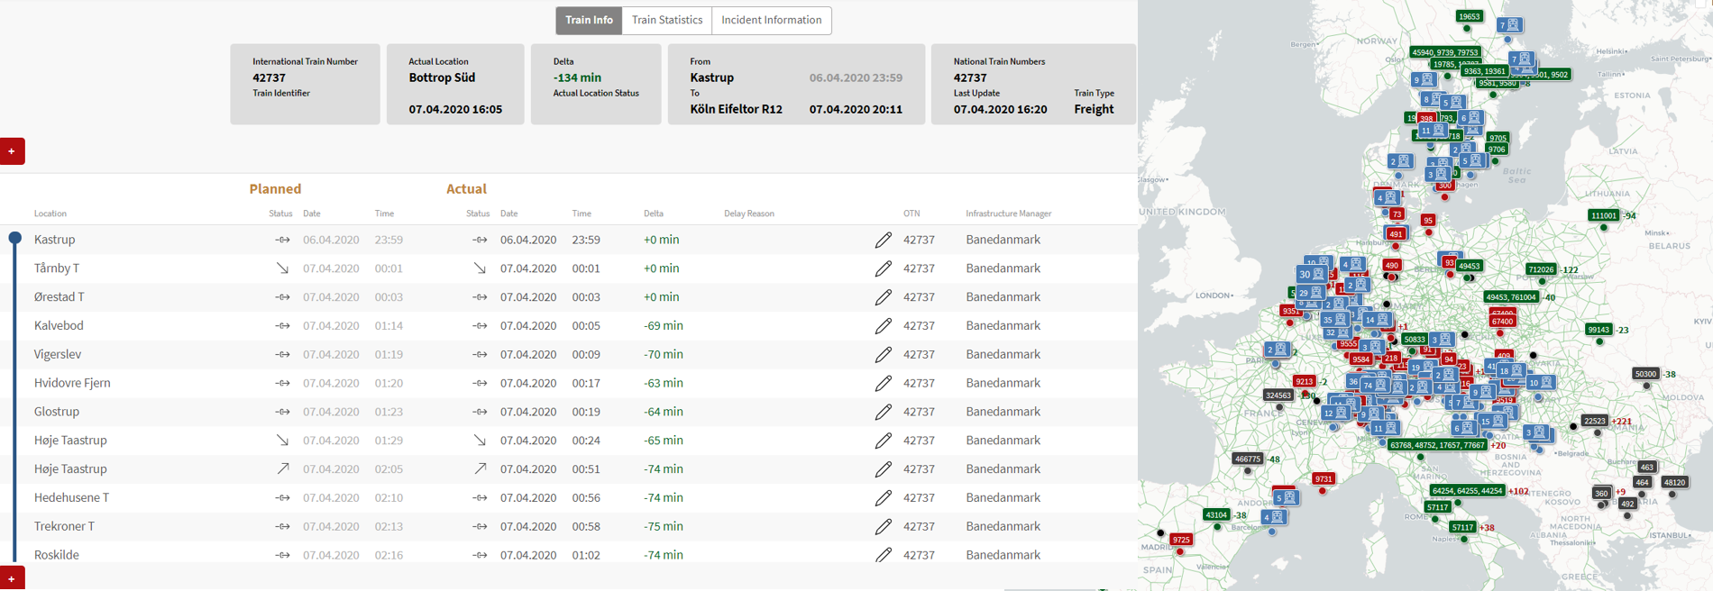
Task: Edit the Trekroner T row via pencil icon
Action: tap(883, 526)
